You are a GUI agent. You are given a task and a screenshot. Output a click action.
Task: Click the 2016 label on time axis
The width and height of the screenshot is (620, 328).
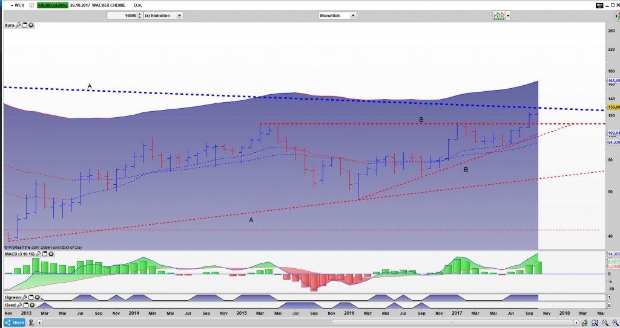[x=349, y=313]
